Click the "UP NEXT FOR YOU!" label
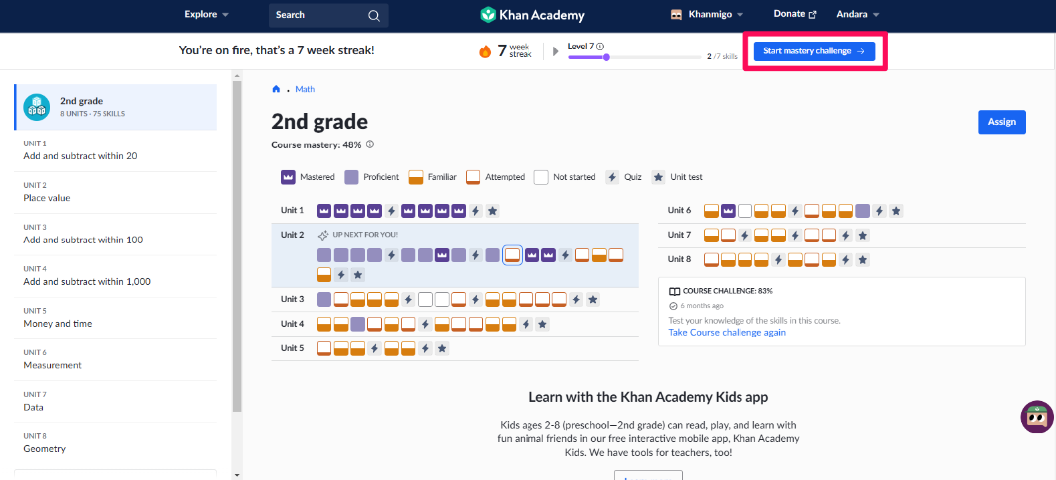Viewport: 1056px width, 480px height. (365, 235)
